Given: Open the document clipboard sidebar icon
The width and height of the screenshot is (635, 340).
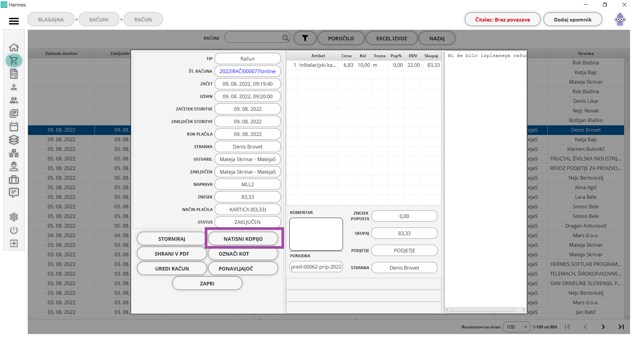Looking at the screenshot, I should (14, 74).
